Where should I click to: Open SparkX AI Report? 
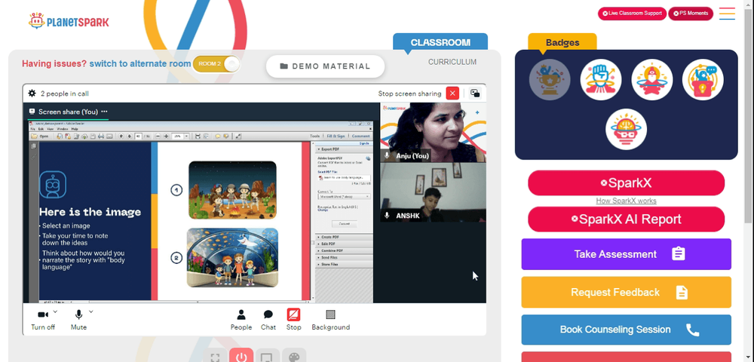pyautogui.click(x=626, y=219)
